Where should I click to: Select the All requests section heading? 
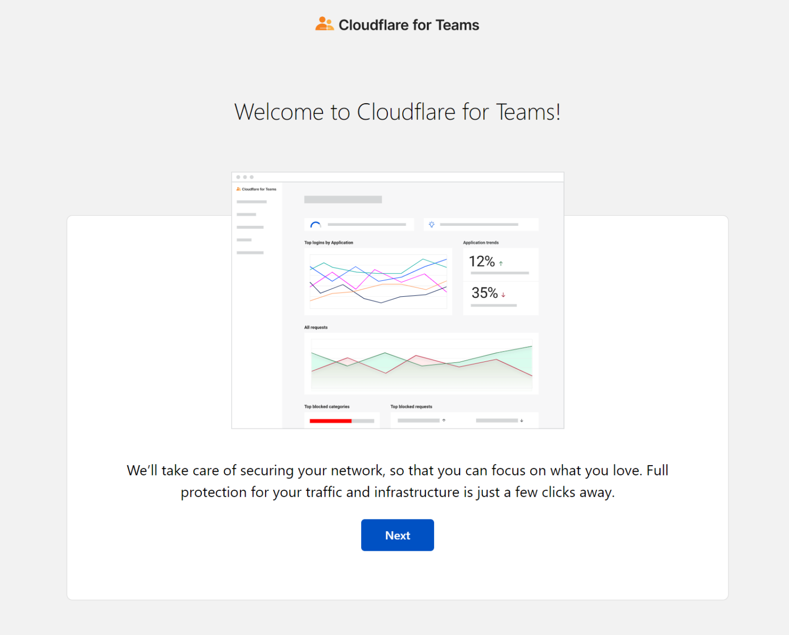tap(315, 327)
